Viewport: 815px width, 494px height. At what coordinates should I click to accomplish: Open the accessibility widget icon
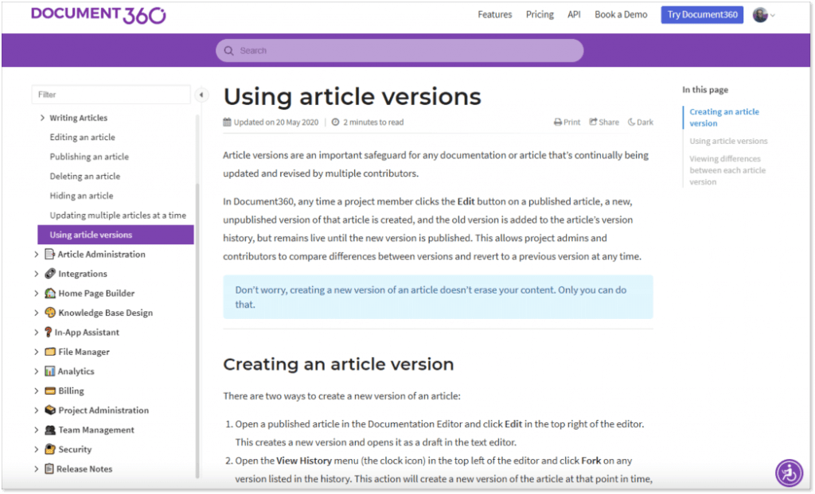(x=788, y=473)
